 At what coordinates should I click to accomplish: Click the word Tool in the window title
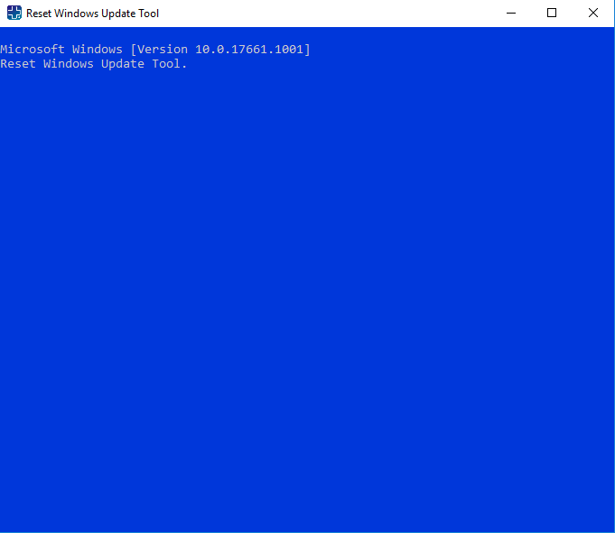[x=149, y=14]
